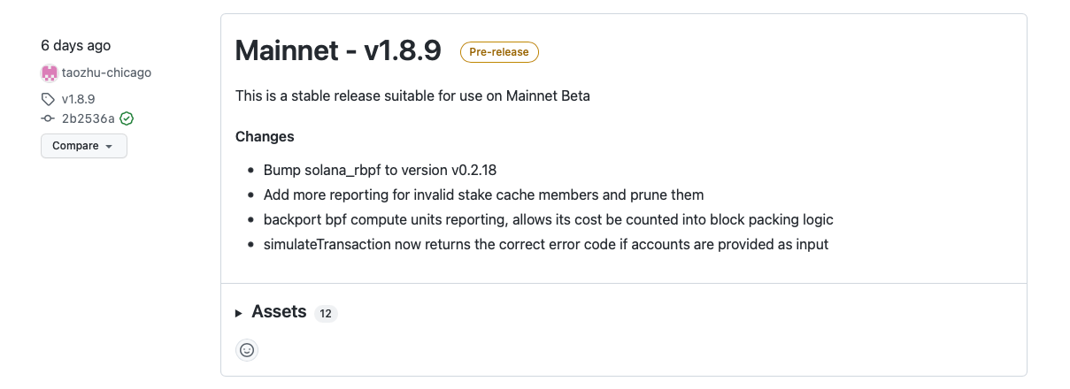Screen dimensions: 1070x389
Task: Click the Bump solana_rbpf changelog item
Action: pyautogui.click(x=386, y=170)
